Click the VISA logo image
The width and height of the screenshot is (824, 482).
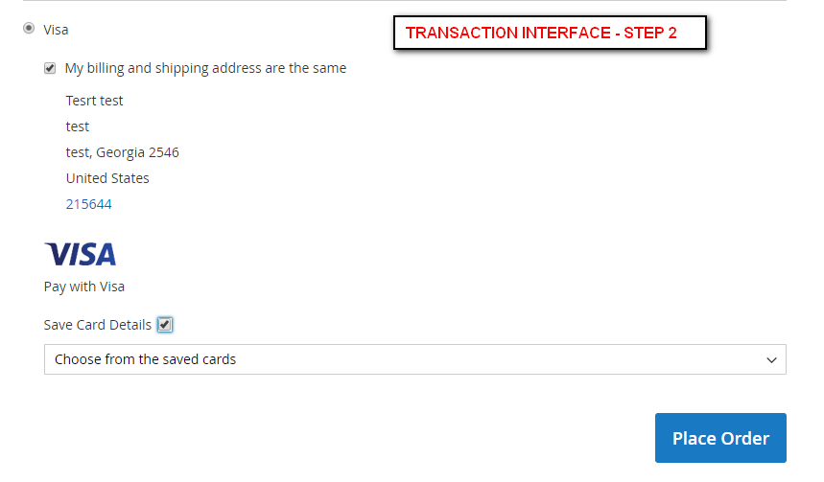pos(81,254)
